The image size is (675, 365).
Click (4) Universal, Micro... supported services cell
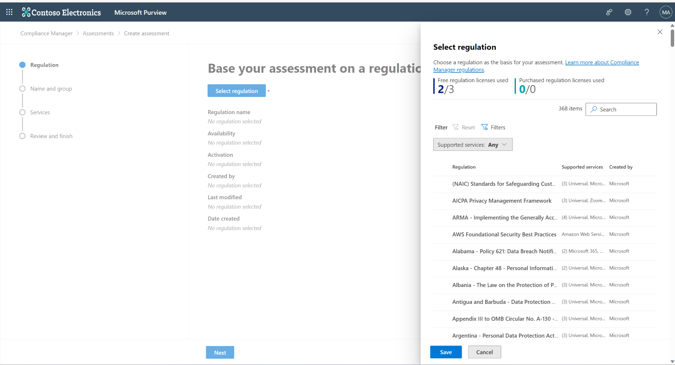[x=583, y=217]
